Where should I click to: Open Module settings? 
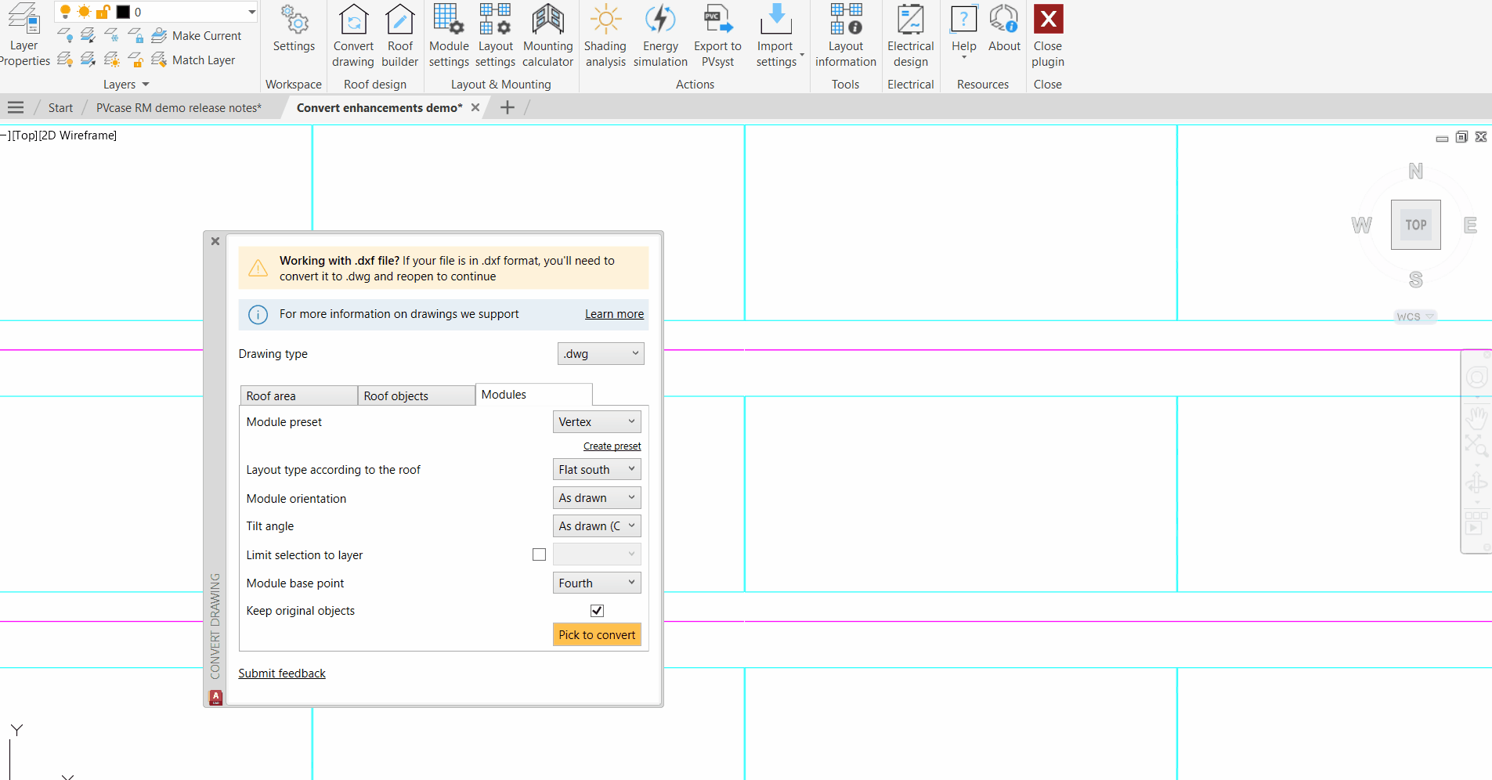(448, 35)
